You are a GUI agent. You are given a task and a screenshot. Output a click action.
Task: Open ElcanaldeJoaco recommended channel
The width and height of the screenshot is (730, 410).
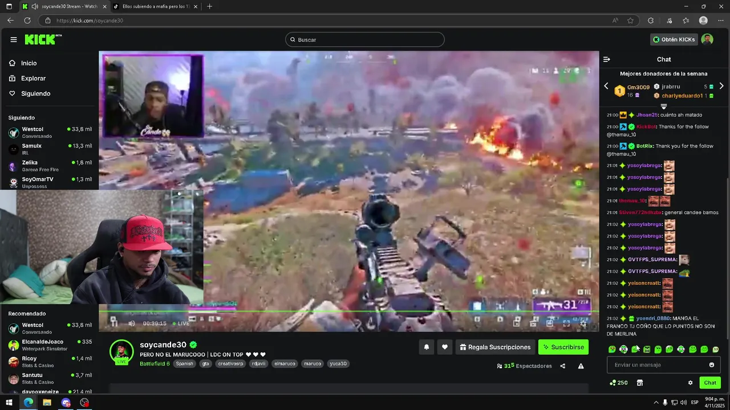click(50, 345)
